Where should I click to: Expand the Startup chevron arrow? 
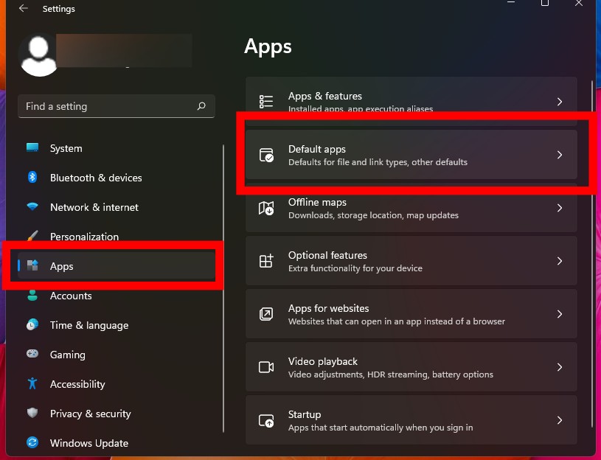[x=560, y=420]
